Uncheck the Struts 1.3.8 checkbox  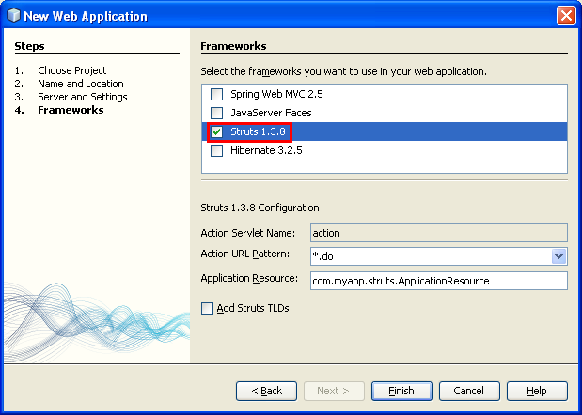coord(217,131)
